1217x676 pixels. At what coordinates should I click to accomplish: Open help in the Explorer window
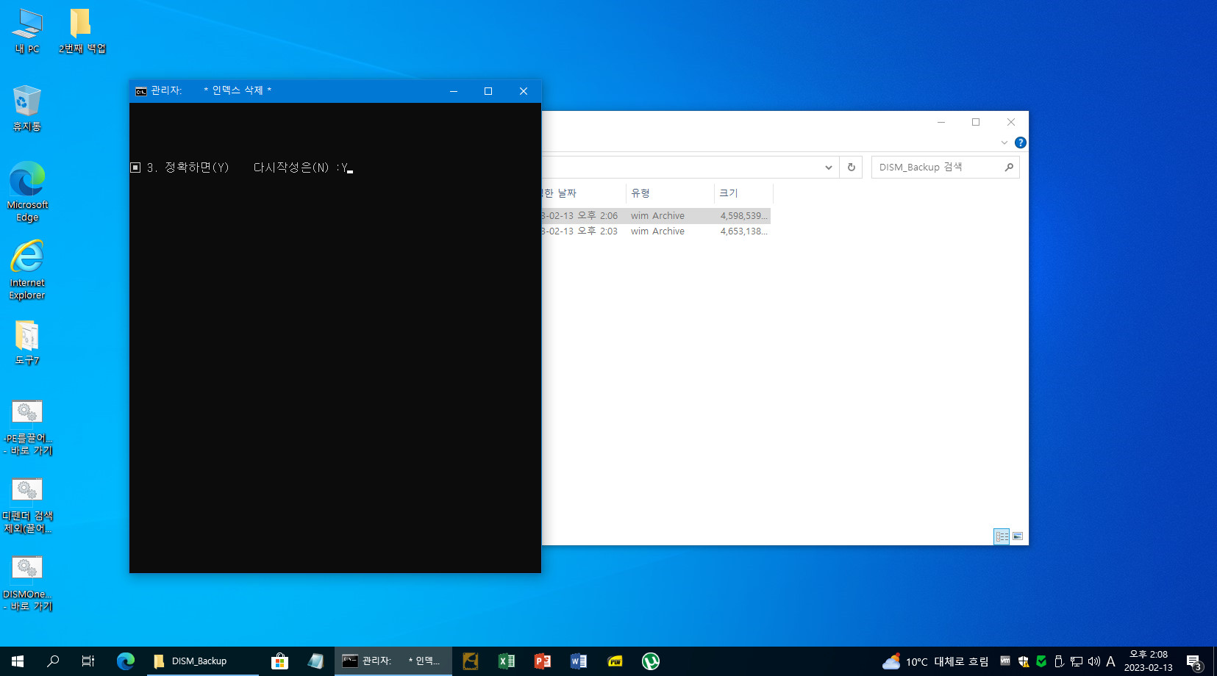pos(1021,143)
